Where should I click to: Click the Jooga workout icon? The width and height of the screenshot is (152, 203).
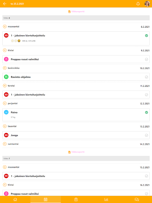pyautogui.click(x=6, y=135)
